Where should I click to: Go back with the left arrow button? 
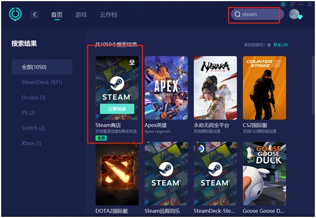(35, 15)
